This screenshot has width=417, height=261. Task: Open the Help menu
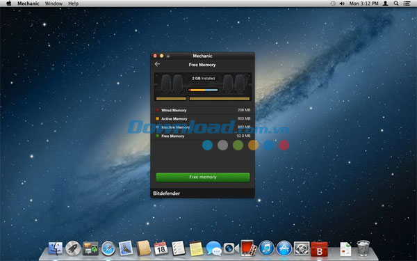[x=73, y=3]
